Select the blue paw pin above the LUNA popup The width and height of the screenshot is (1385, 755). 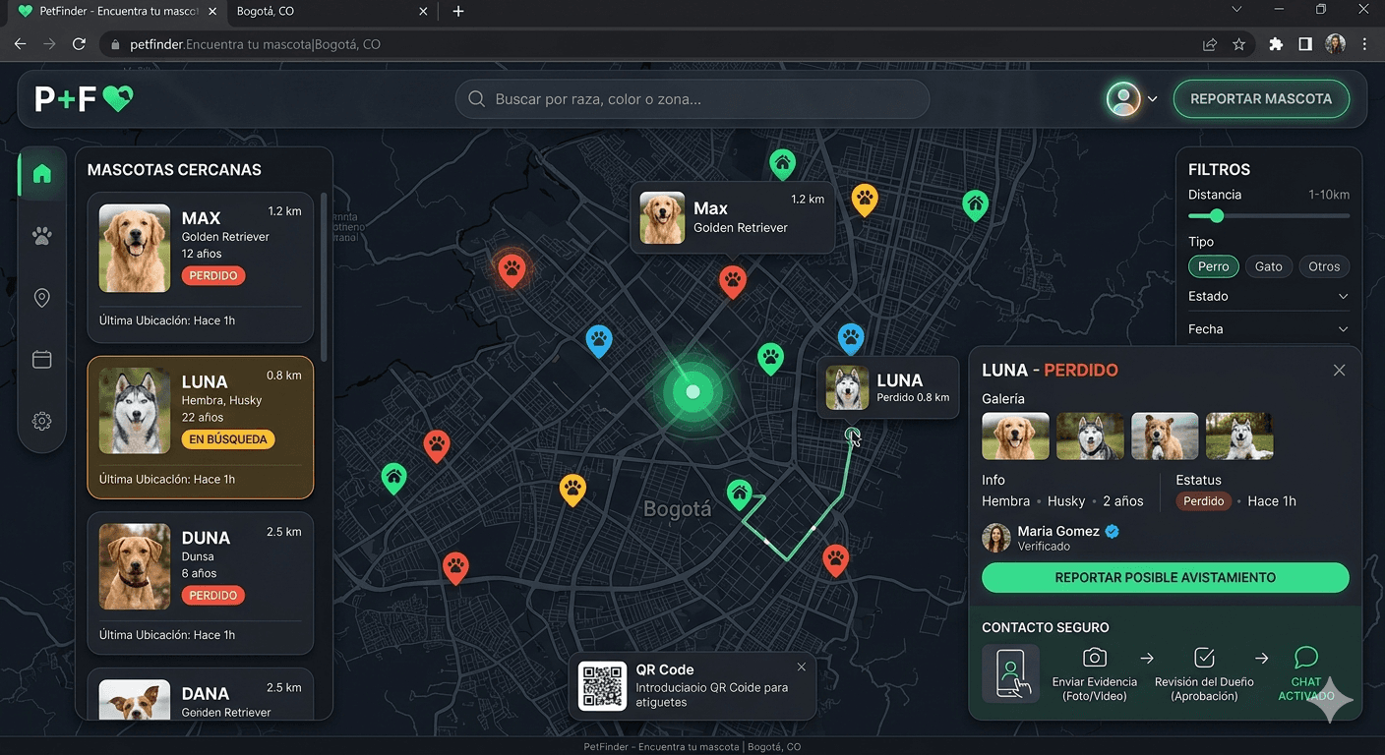850,339
